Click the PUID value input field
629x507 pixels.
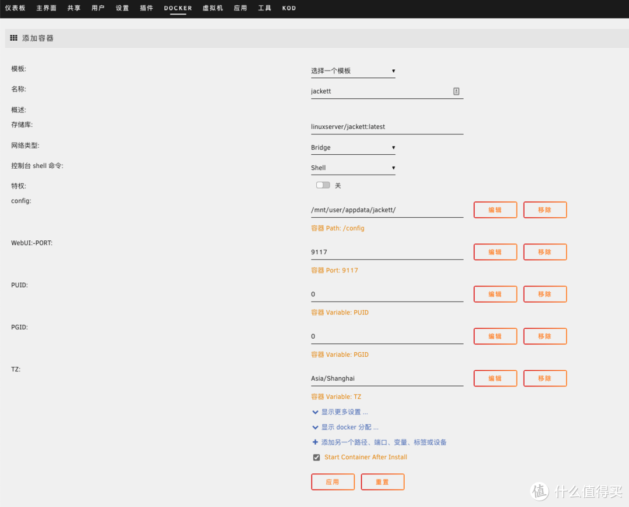(387, 295)
